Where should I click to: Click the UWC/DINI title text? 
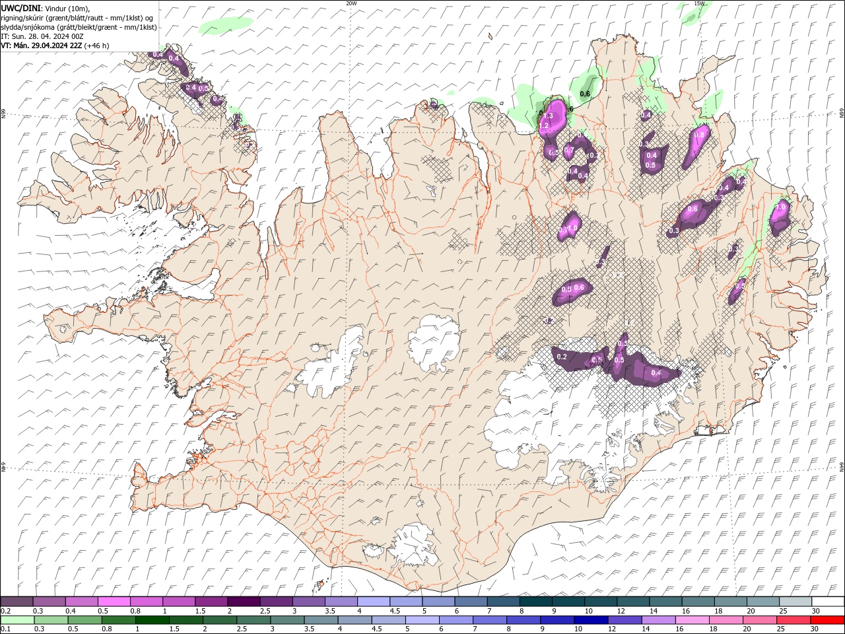(x=20, y=7)
